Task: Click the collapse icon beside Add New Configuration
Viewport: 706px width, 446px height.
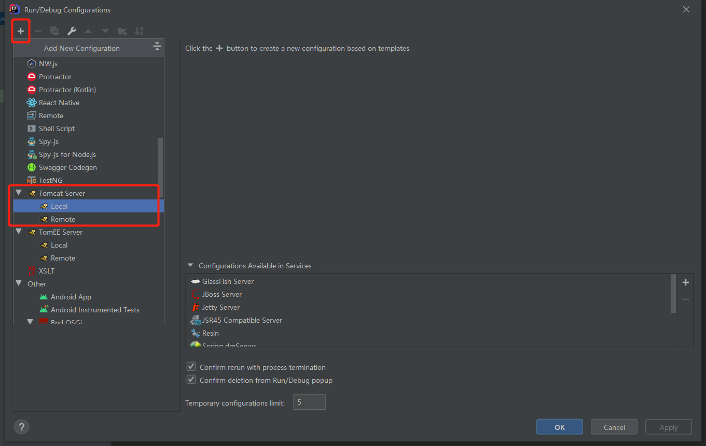Action: pyautogui.click(x=157, y=47)
